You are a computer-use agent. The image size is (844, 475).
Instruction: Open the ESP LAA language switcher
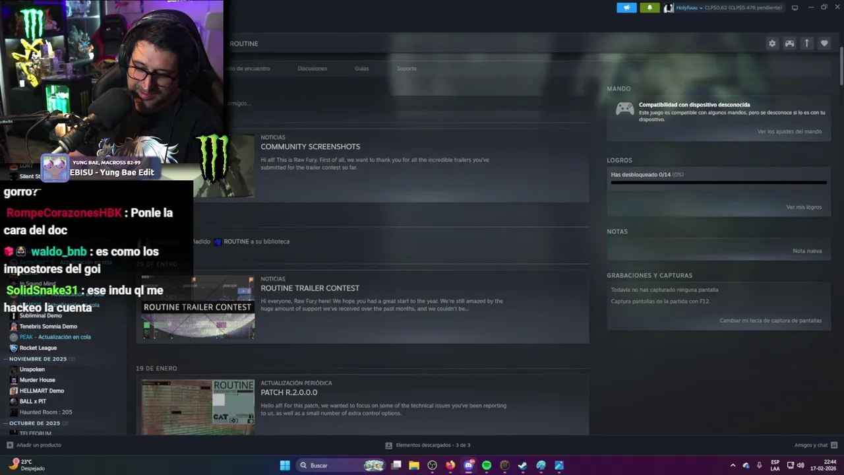tap(775, 466)
